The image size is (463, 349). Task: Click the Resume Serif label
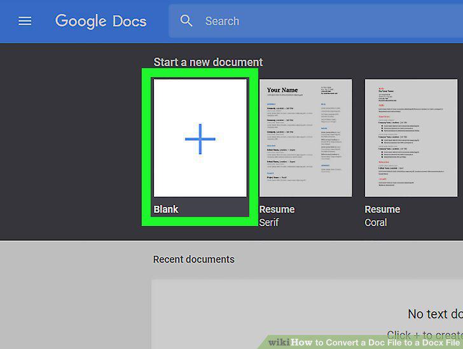click(x=277, y=216)
